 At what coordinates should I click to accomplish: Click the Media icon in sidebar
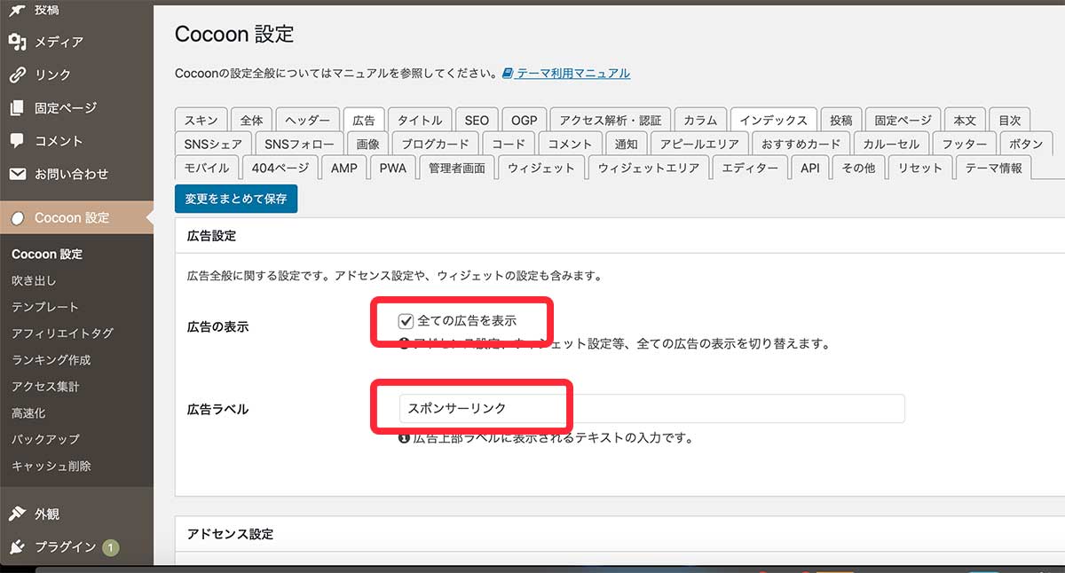click(17, 42)
